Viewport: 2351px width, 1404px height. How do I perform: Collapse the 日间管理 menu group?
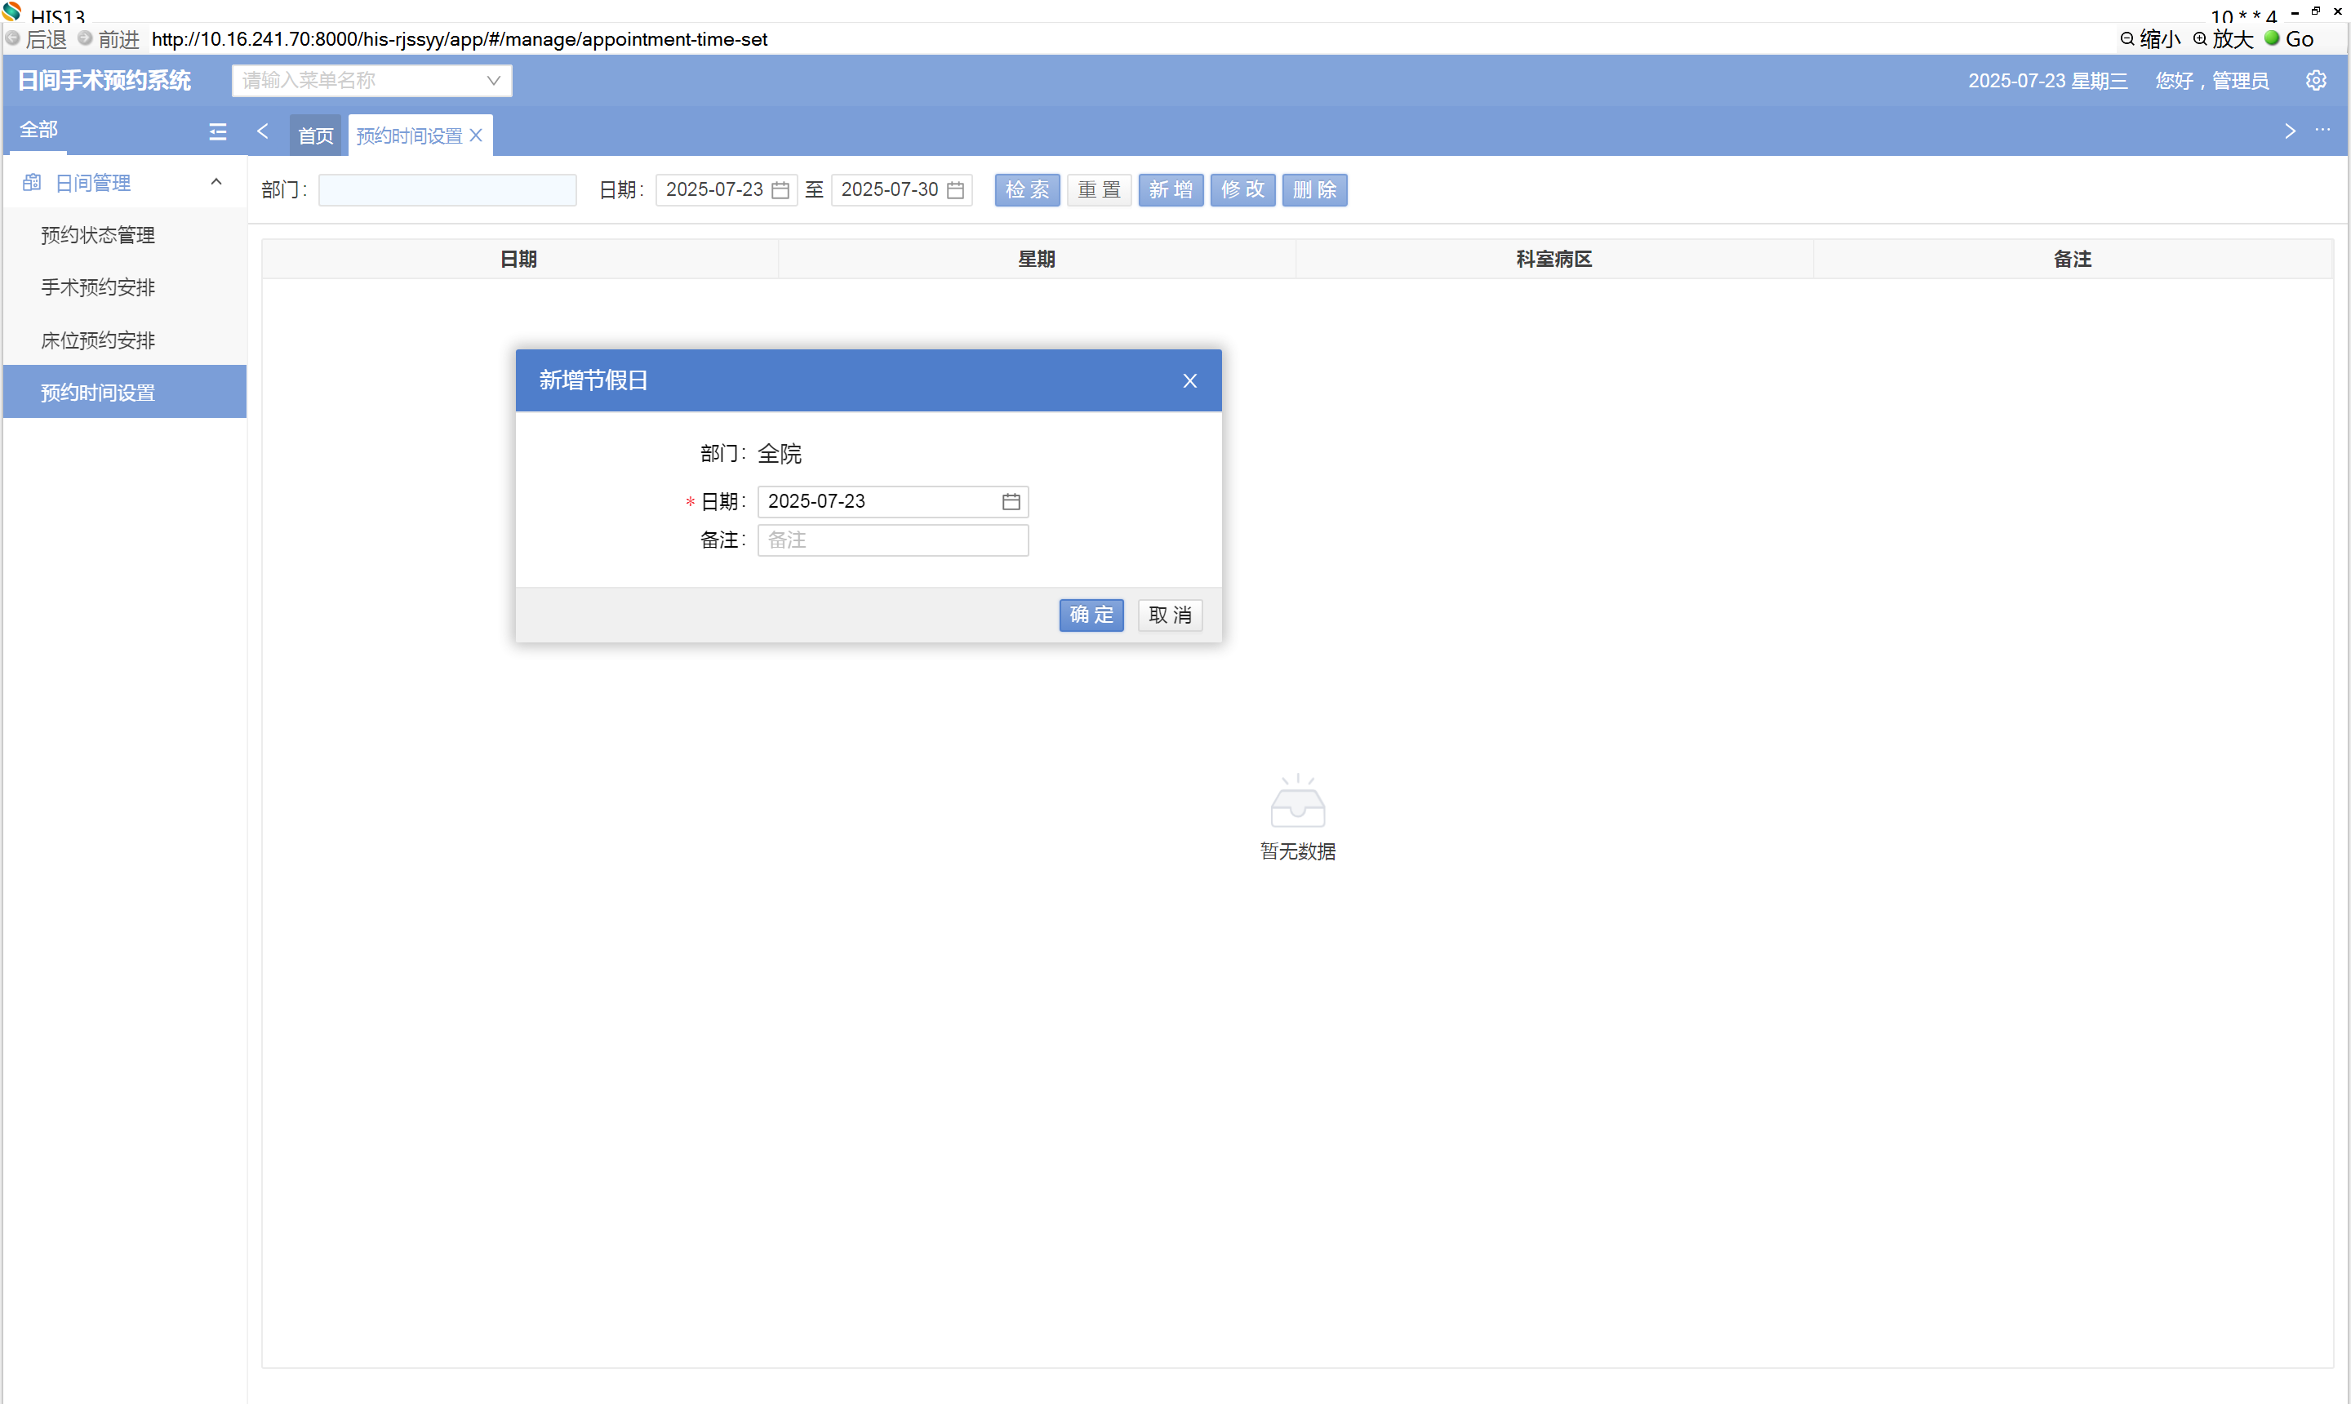coord(216,182)
